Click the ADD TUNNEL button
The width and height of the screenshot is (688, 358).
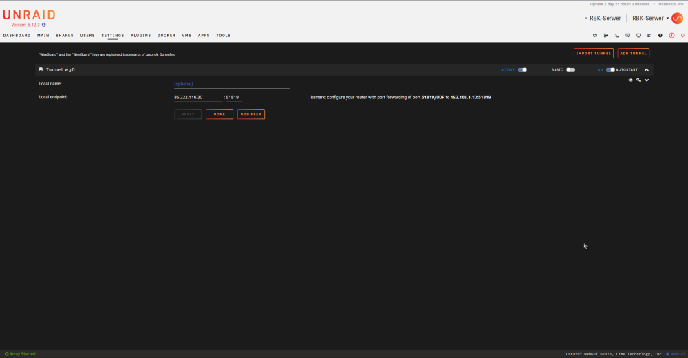pyautogui.click(x=634, y=54)
